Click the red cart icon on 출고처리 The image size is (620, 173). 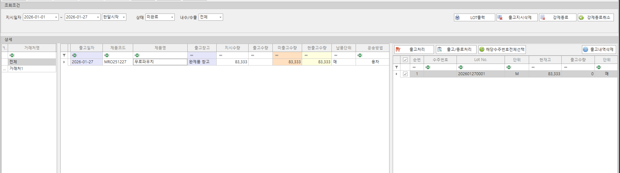tap(398, 49)
